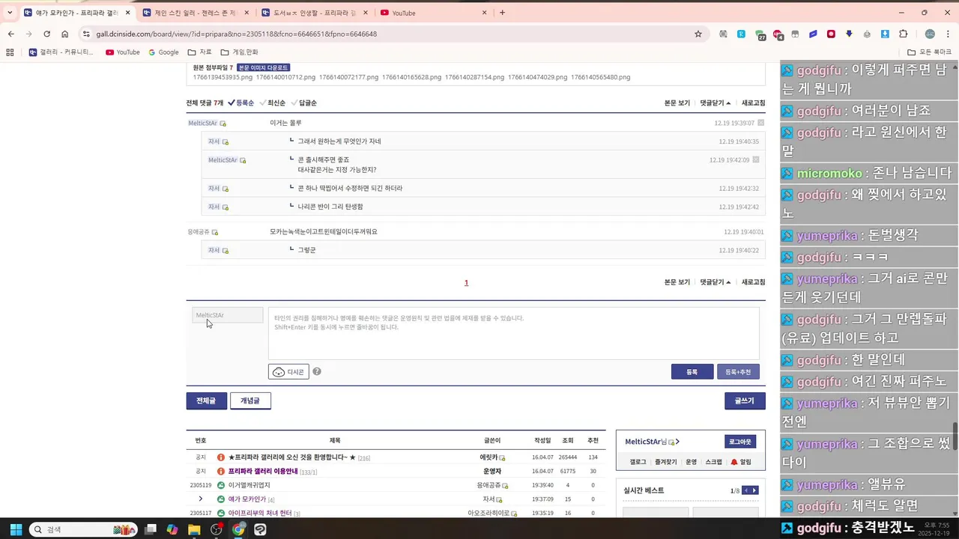The width and height of the screenshot is (959, 539).
Task: Sort comments by 최신순
Action: coord(273,103)
